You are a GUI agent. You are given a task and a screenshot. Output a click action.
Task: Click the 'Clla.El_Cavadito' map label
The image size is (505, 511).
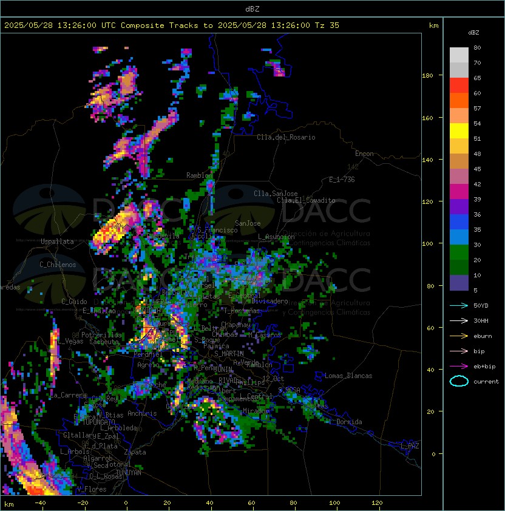306,200
